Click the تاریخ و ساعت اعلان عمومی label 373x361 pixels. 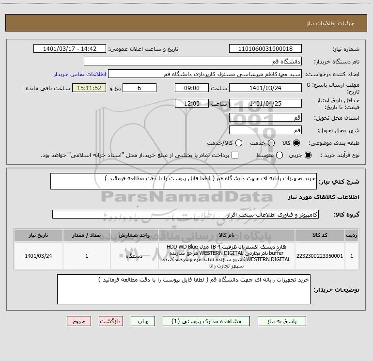(x=143, y=49)
